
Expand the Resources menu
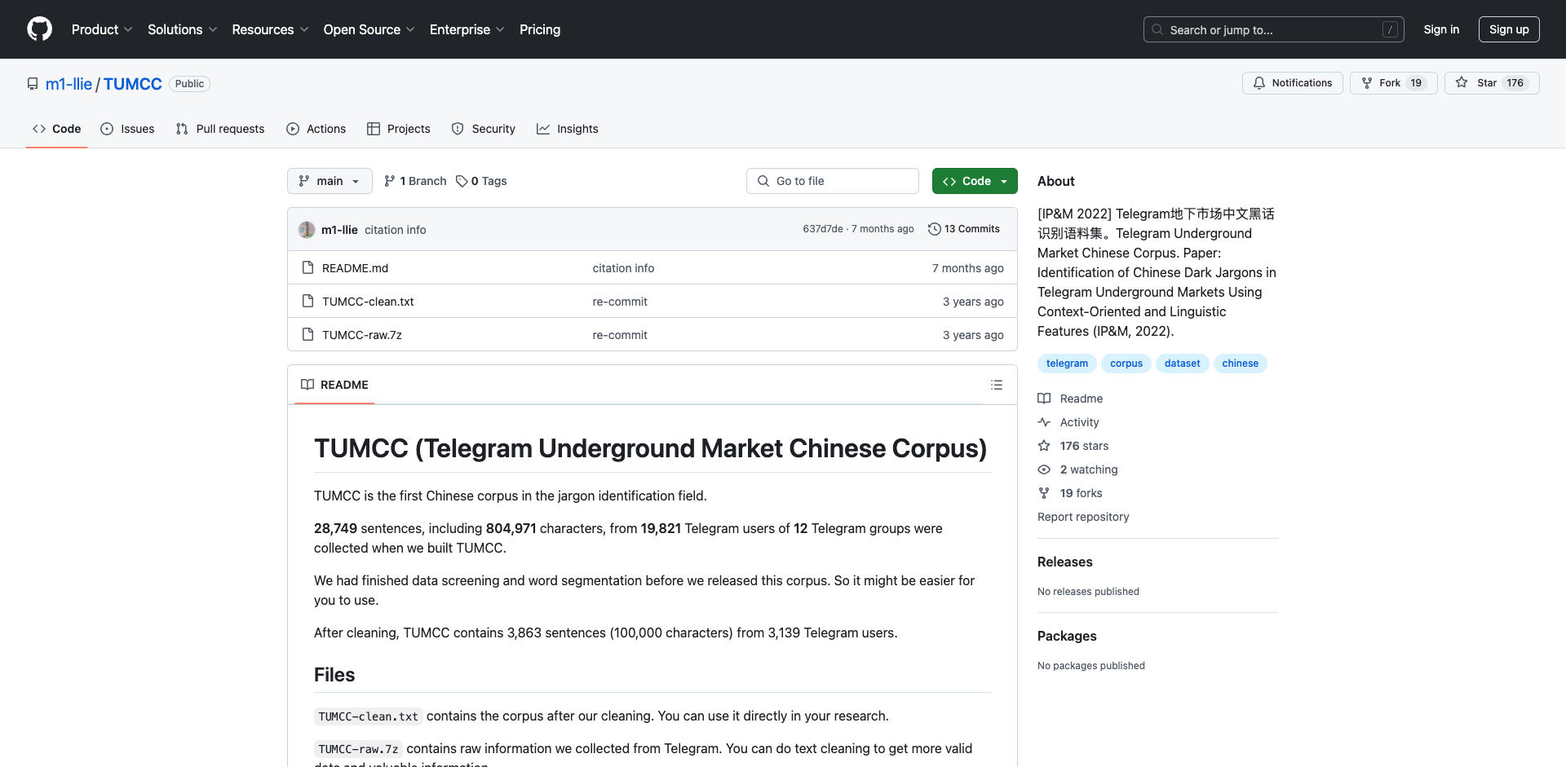pos(270,29)
